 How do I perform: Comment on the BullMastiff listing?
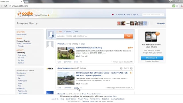click(x=67, y=62)
